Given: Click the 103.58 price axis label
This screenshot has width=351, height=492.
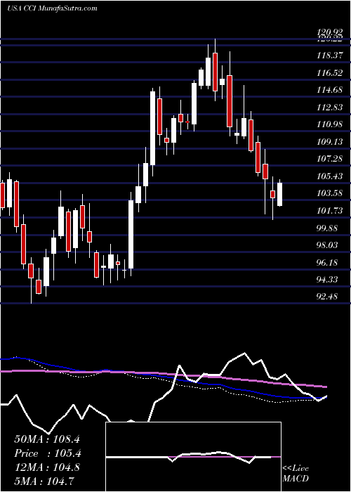Looking at the screenshot, I should [329, 193].
